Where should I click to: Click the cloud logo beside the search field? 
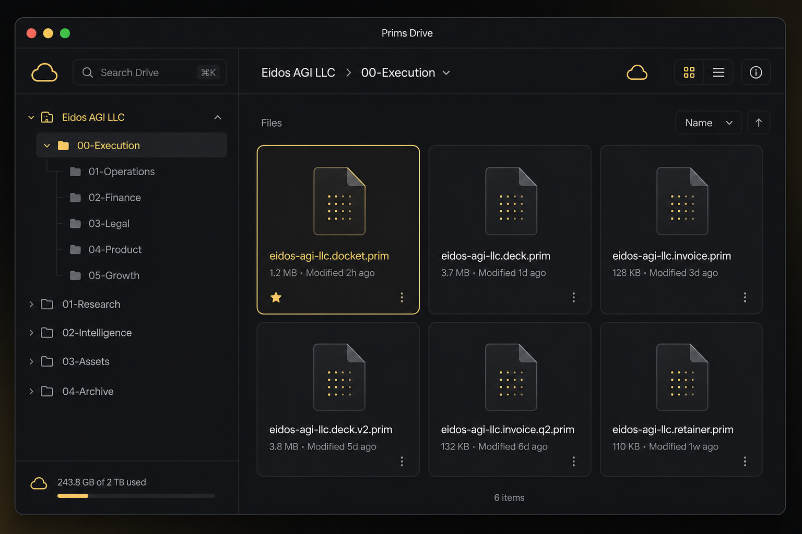44,72
